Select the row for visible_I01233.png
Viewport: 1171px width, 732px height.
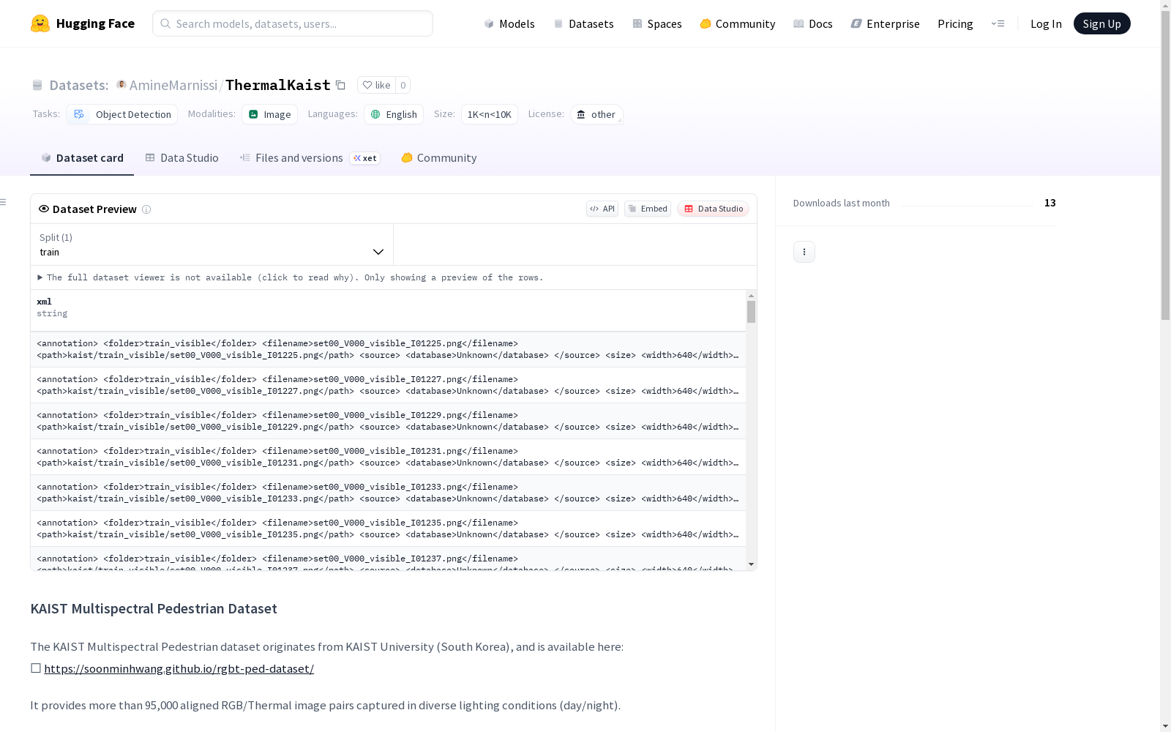pos(388,493)
